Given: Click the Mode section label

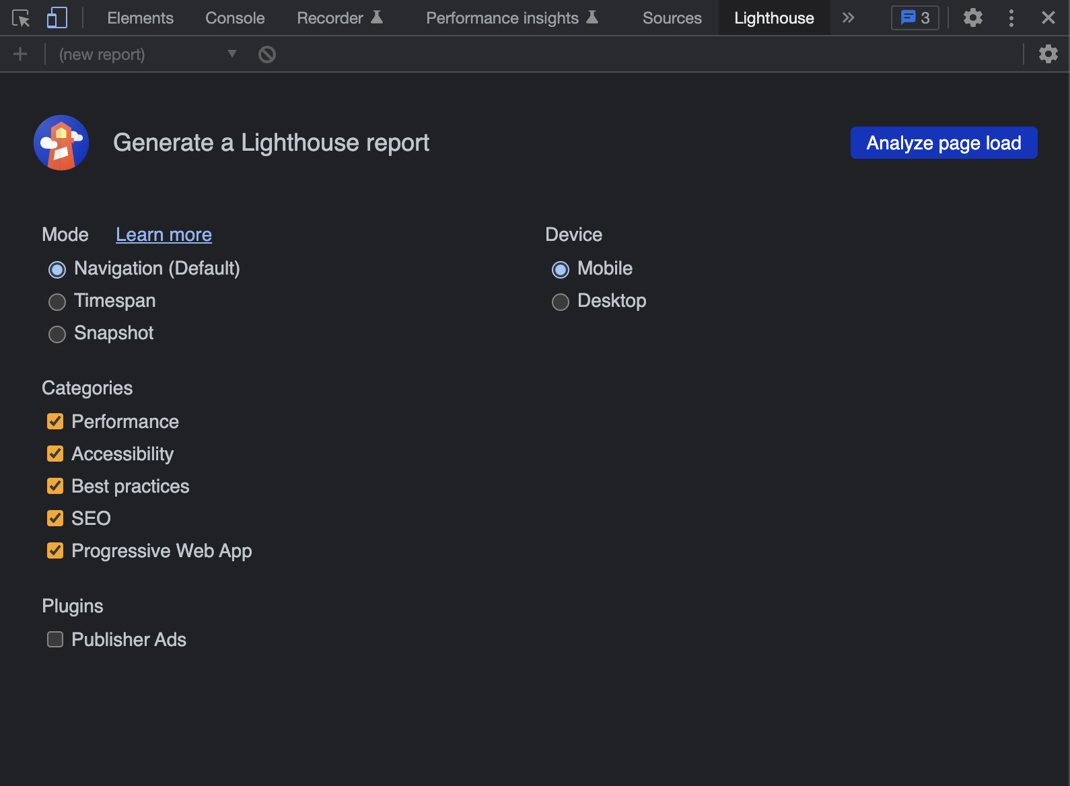Looking at the screenshot, I should click(65, 234).
